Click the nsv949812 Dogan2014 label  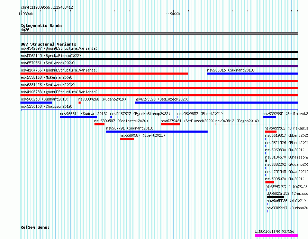pyautogui.click(x=237, y=121)
